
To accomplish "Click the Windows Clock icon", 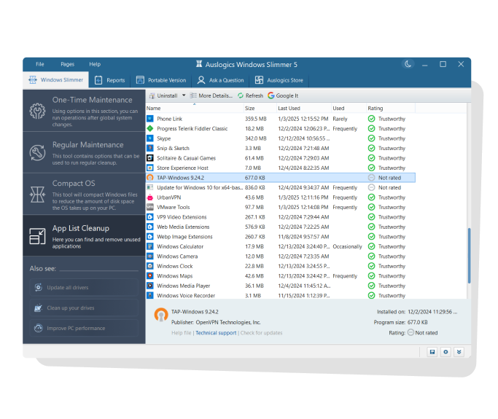I will (x=150, y=266).
